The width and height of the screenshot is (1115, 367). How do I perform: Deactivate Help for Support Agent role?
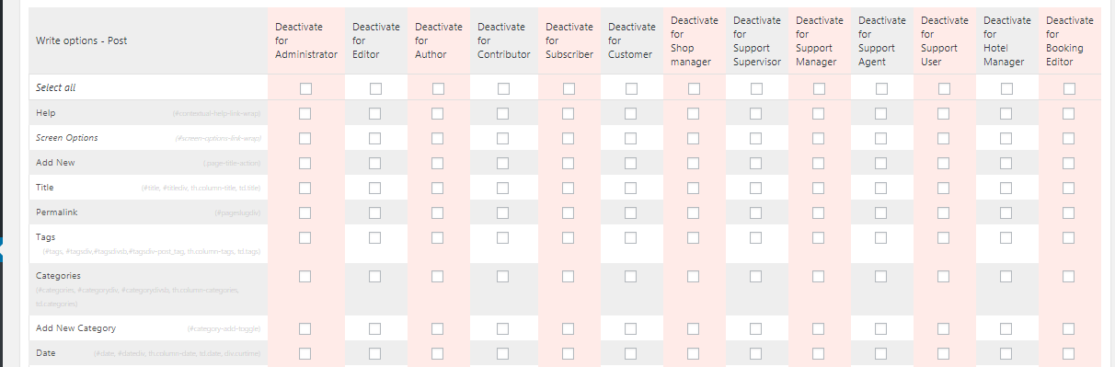880,113
